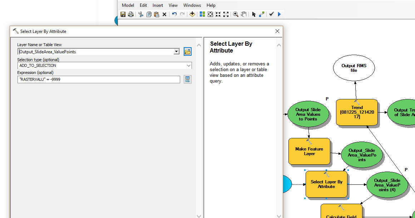Image resolution: width=415 pixels, height=218 pixels.
Task: Click the 'Expression (optional)' label
Action: click(35, 73)
